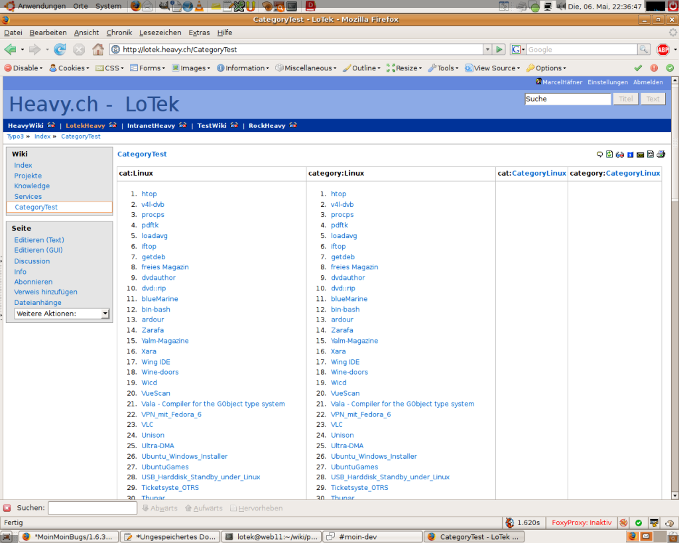Screen dimensions: 679x543
Task: Toggle FoxyProxy Inaktiv status
Action: coord(582,522)
